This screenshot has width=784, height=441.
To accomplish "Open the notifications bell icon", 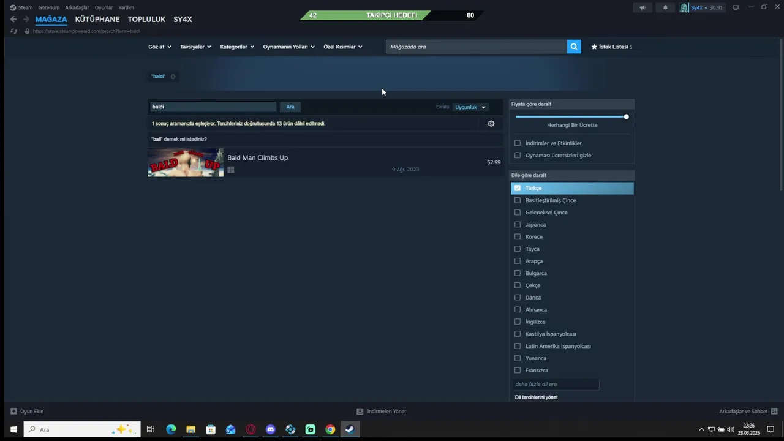I will pyautogui.click(x=666, y=7).
